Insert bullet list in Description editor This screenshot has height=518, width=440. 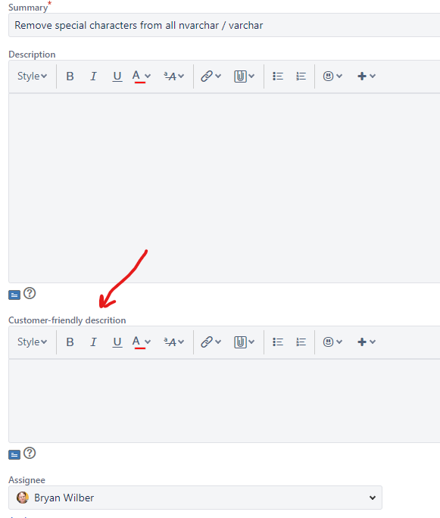(278, 76)
